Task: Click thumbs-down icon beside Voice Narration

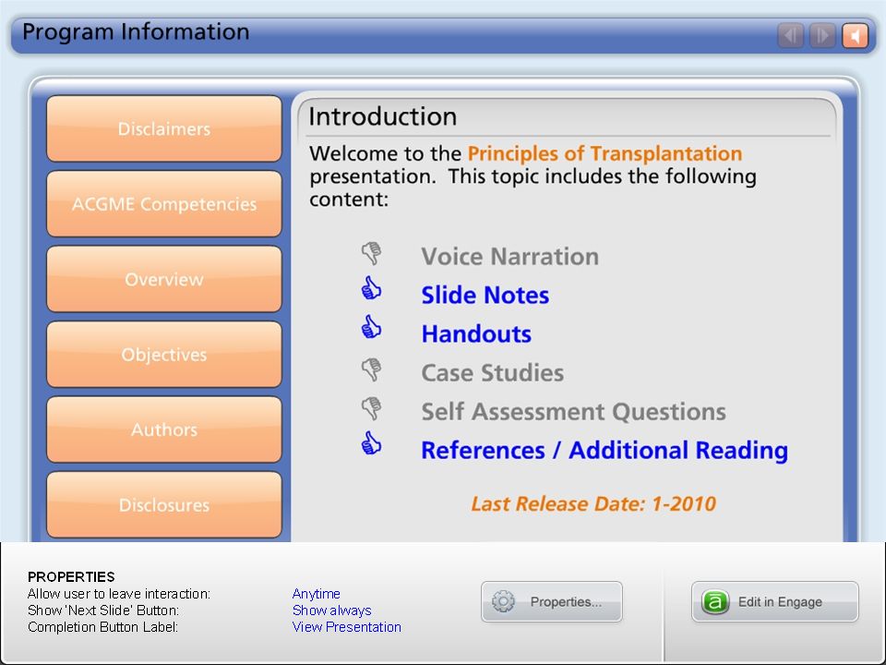Action: click(x=372, y=253)
